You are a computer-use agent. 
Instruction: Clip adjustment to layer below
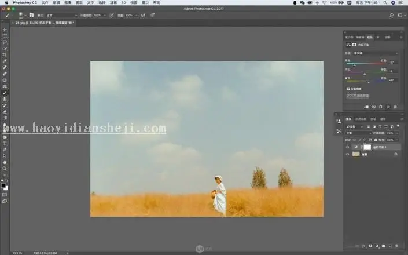click(x=367, y=107)
